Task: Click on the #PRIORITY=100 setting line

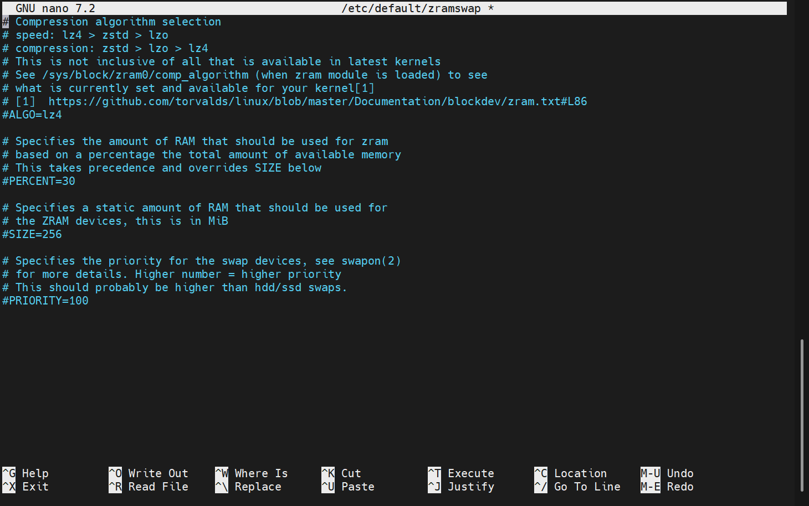Action: (x=45, y=301)
